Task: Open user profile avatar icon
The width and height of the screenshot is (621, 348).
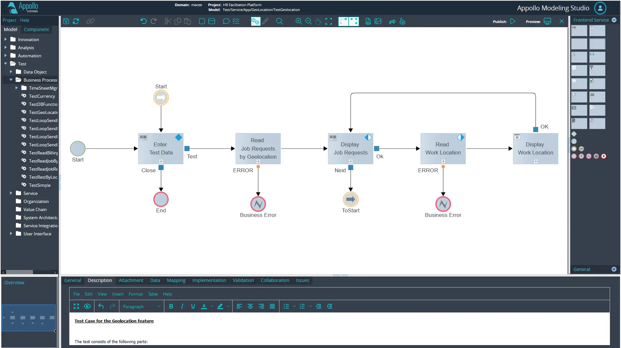Action: click(x=600, y=8)
